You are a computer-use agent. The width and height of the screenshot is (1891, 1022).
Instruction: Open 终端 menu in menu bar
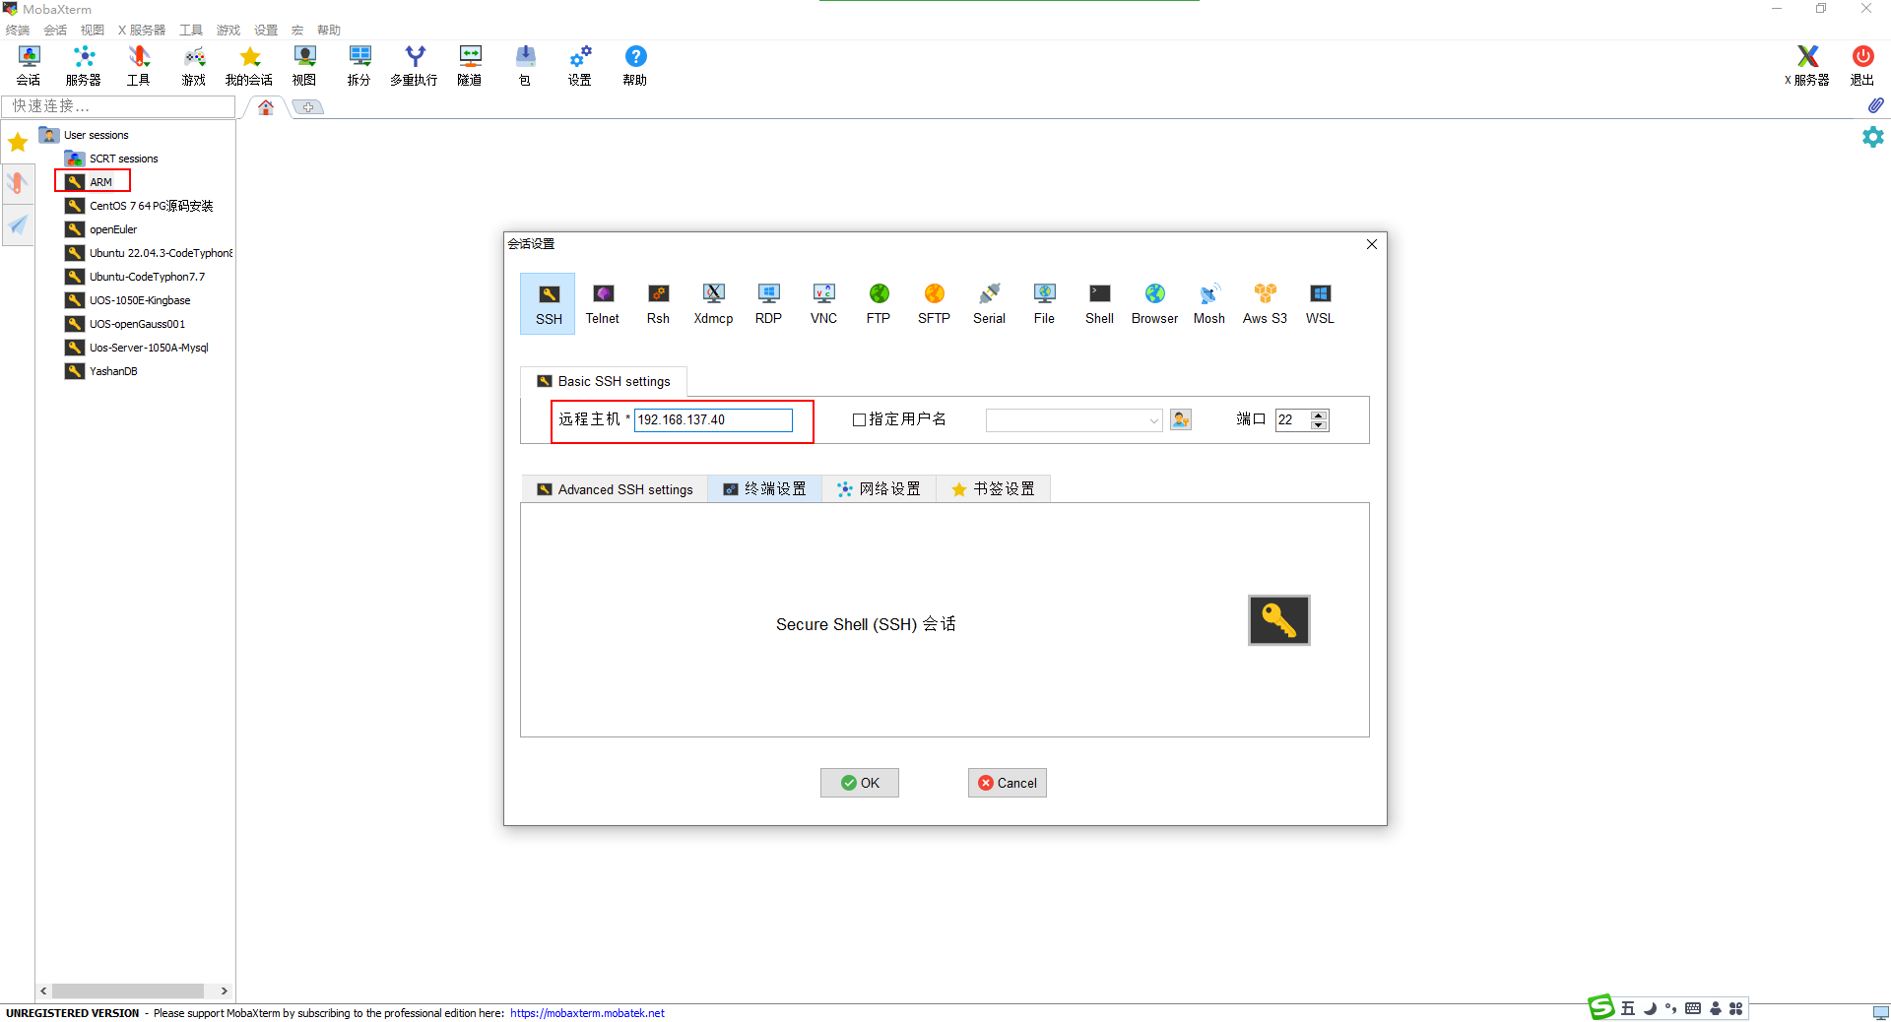18,31
